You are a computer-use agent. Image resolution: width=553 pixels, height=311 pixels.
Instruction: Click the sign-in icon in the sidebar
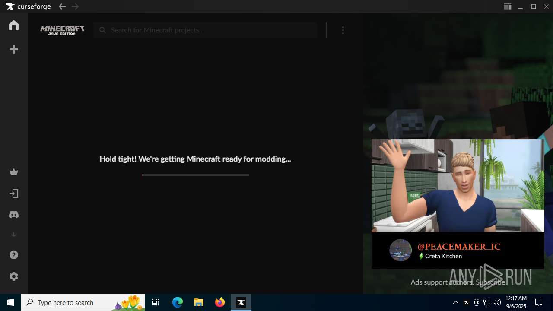14,194
